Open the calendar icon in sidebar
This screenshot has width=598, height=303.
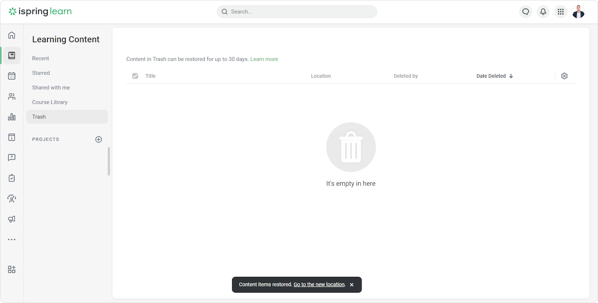(x=12, y=76)
